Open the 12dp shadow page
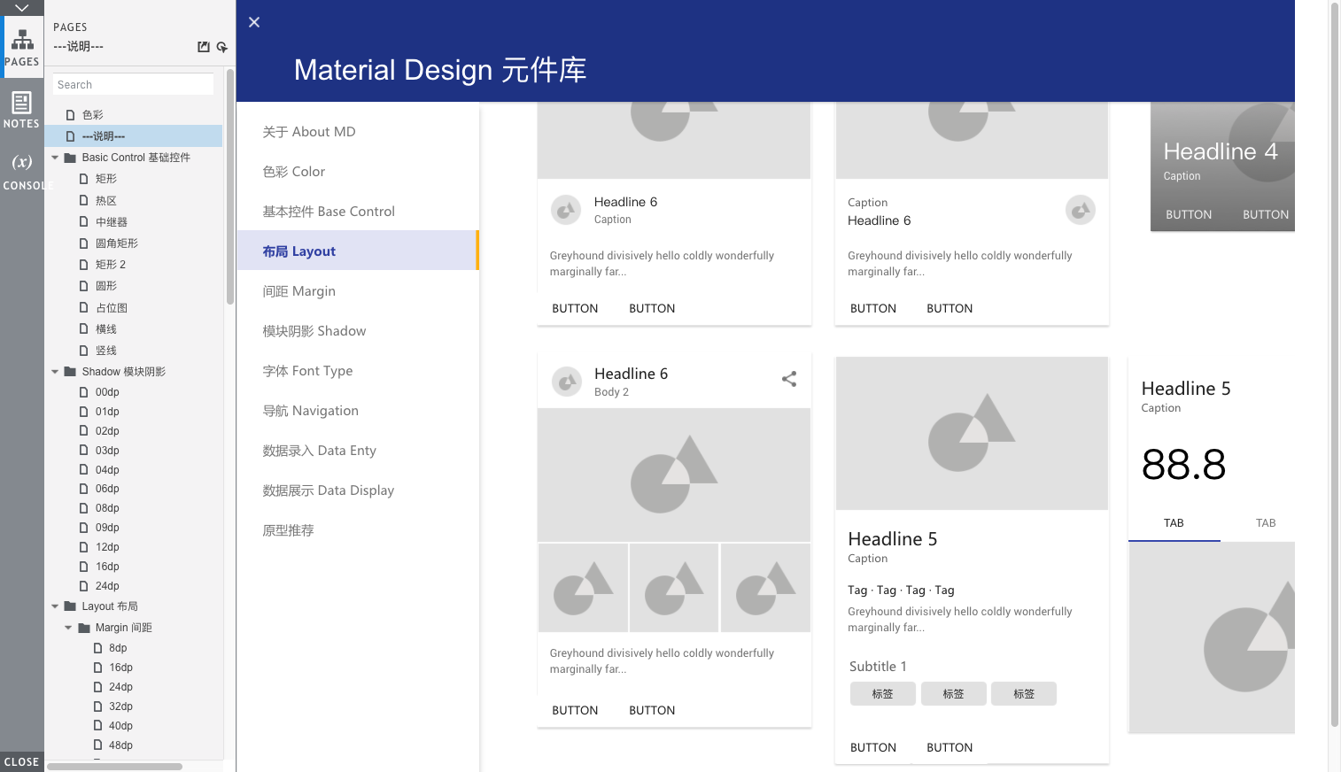 coord(107,547)
